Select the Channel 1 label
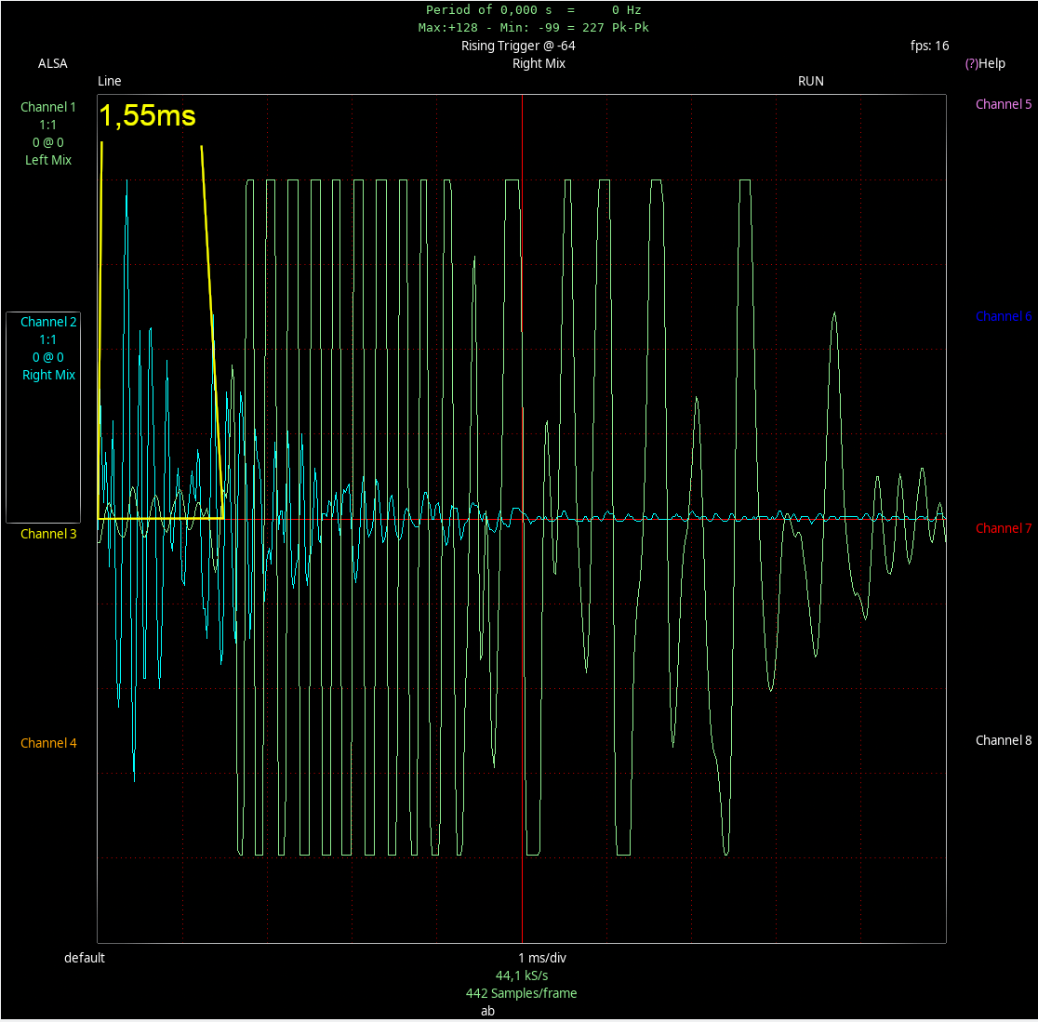 48,107
